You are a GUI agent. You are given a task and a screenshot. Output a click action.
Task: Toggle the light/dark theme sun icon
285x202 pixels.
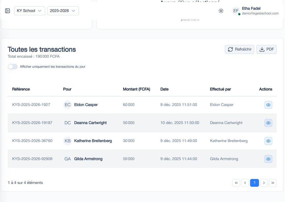point(221,11)
